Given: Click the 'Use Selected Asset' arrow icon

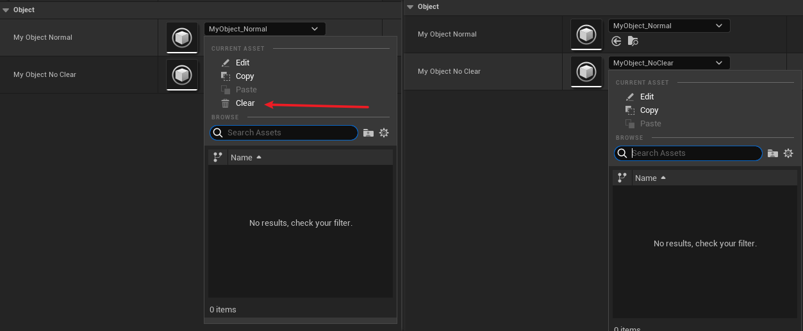Looking at the screenshot, I should pyautogui.click(x=617, y=41).
